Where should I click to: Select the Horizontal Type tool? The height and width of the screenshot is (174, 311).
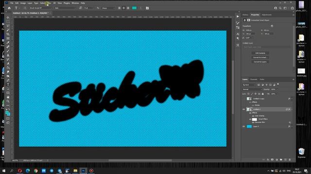point(8,85)
